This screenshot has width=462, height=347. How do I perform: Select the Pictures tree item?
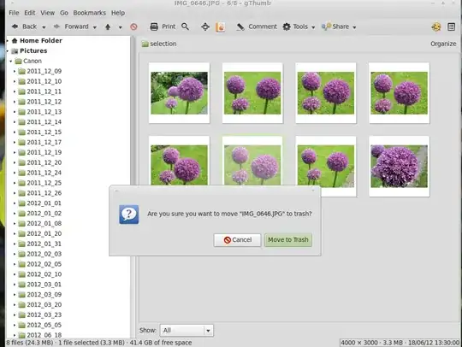pos(33,50)
